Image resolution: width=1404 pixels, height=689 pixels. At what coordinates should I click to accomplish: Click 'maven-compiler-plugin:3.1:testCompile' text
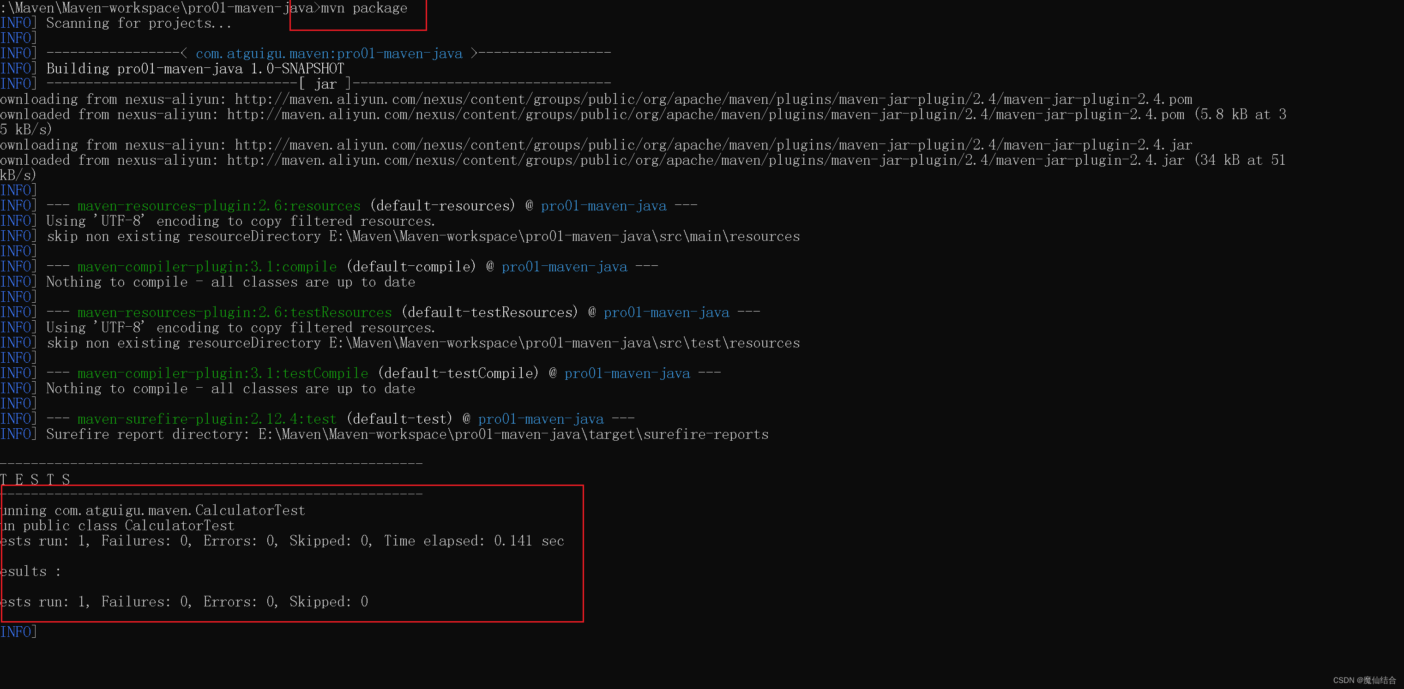point(223,374)
